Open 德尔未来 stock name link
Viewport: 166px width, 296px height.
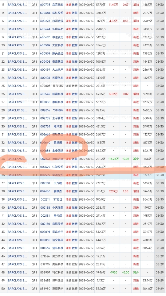click(58, 159)
